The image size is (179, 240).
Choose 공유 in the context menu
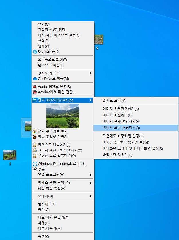click(63, 169)
